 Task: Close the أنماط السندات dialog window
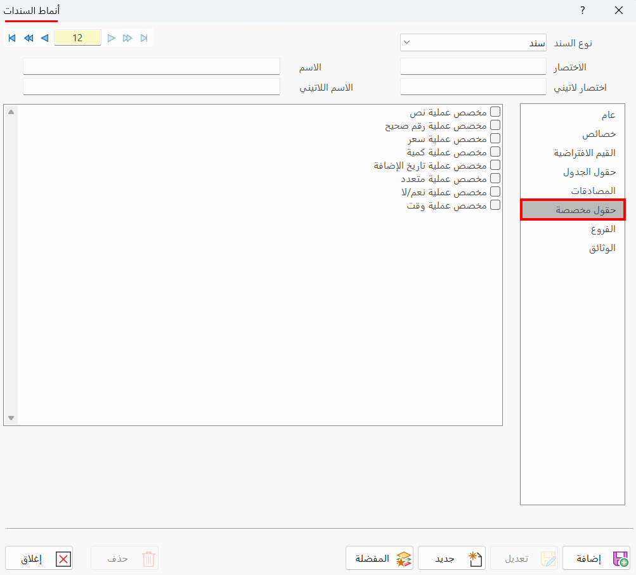pyautogui.click(x=618, y=11)
